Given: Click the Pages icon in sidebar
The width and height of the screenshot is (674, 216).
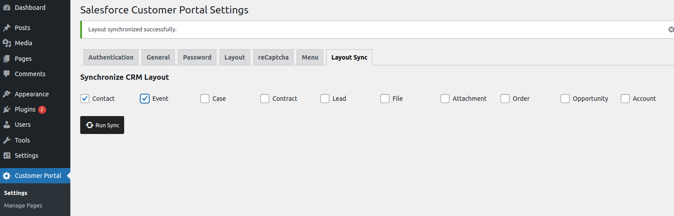Looking at the screenshot, I should (7, 59).
